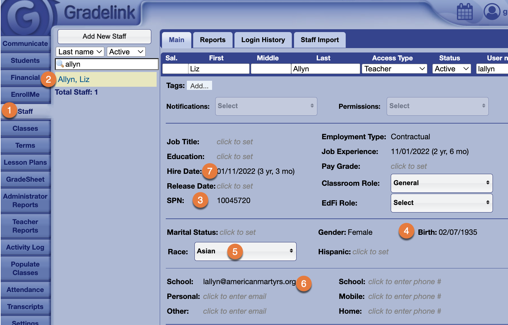Open the user profile icon
Image resolution: width=508 pixels, height=325 pixels.
pos(492,12)
